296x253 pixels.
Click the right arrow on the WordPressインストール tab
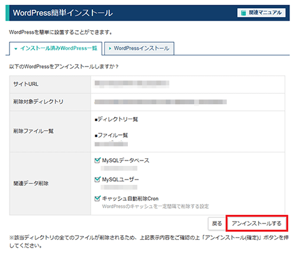point(110,49)
